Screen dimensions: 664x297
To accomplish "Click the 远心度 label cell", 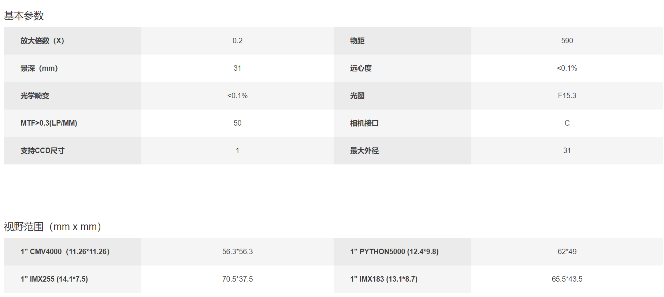I will point(402,68).
